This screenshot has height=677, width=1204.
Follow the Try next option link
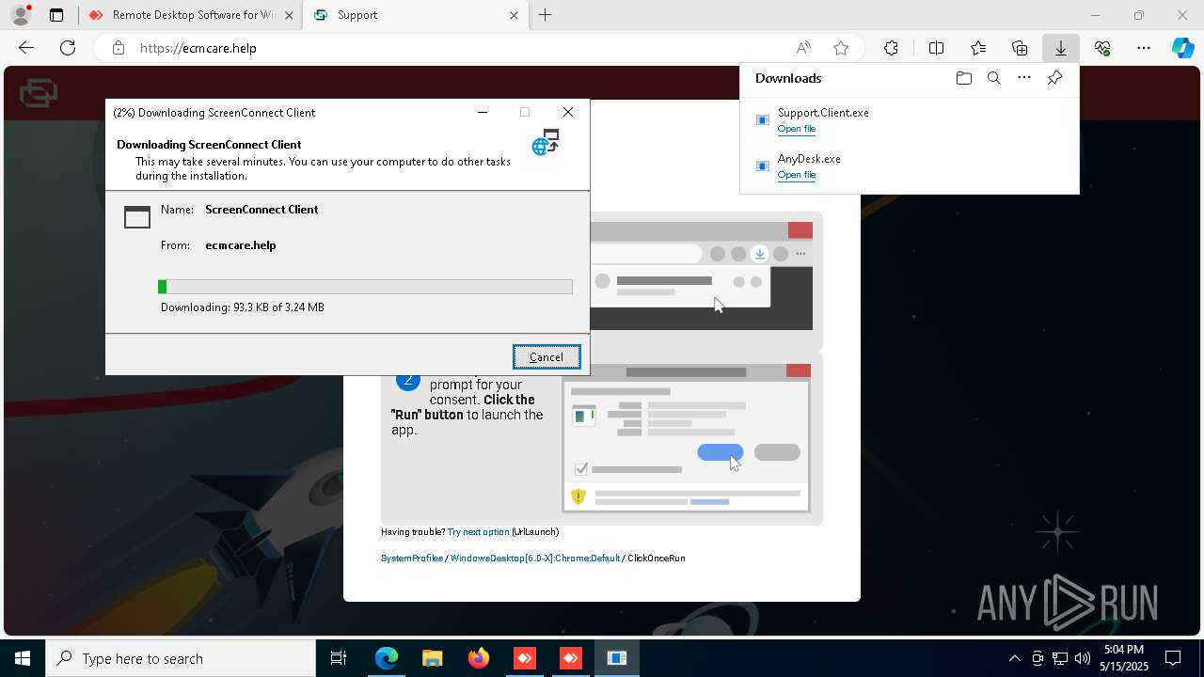478,532
